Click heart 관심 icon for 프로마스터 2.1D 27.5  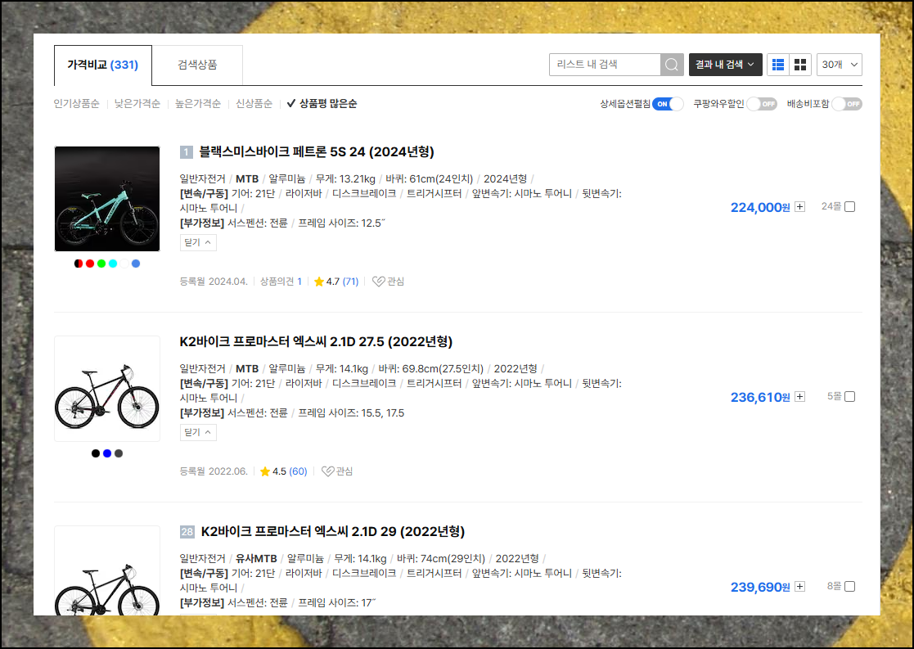click(x=337, y=471)
